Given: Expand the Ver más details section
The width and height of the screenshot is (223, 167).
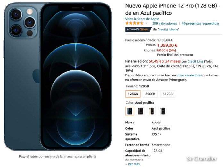Looking at the screenshot, I should point(133,164).
